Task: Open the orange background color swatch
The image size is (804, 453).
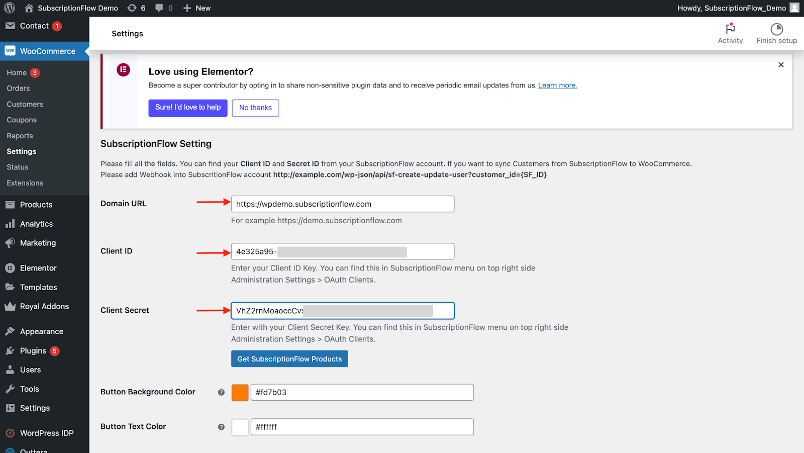Action: pyautogui.click(x=240, y=392)
